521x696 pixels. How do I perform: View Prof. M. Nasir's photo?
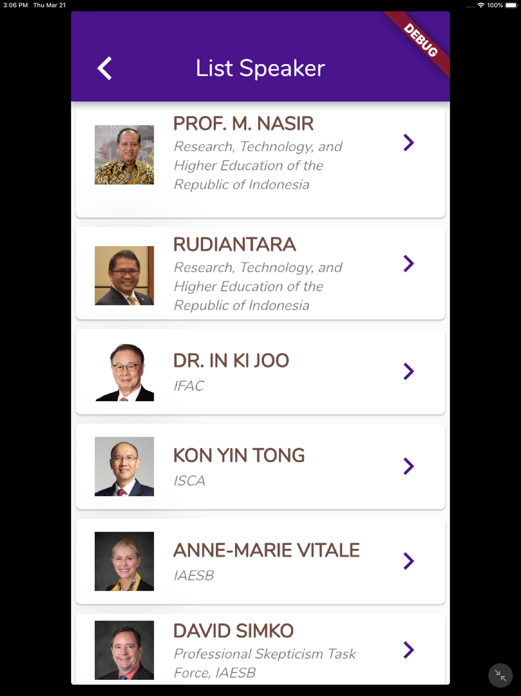tap(124, 155)
